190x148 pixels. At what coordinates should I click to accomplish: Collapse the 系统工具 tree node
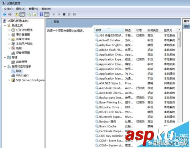[x=5, y=25]
